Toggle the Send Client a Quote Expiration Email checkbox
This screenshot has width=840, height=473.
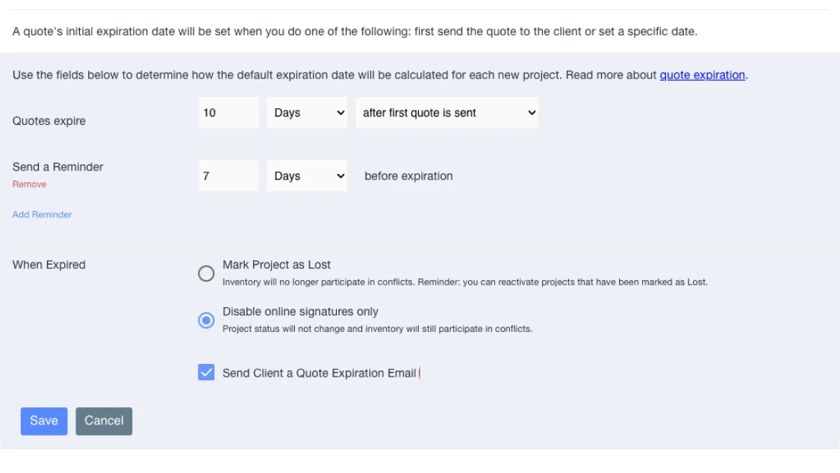(x=206, y=372)
